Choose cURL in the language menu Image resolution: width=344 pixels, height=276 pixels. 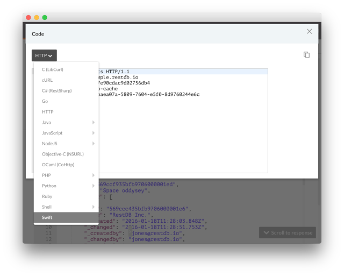pyautogui.click(x=66, y=80)
